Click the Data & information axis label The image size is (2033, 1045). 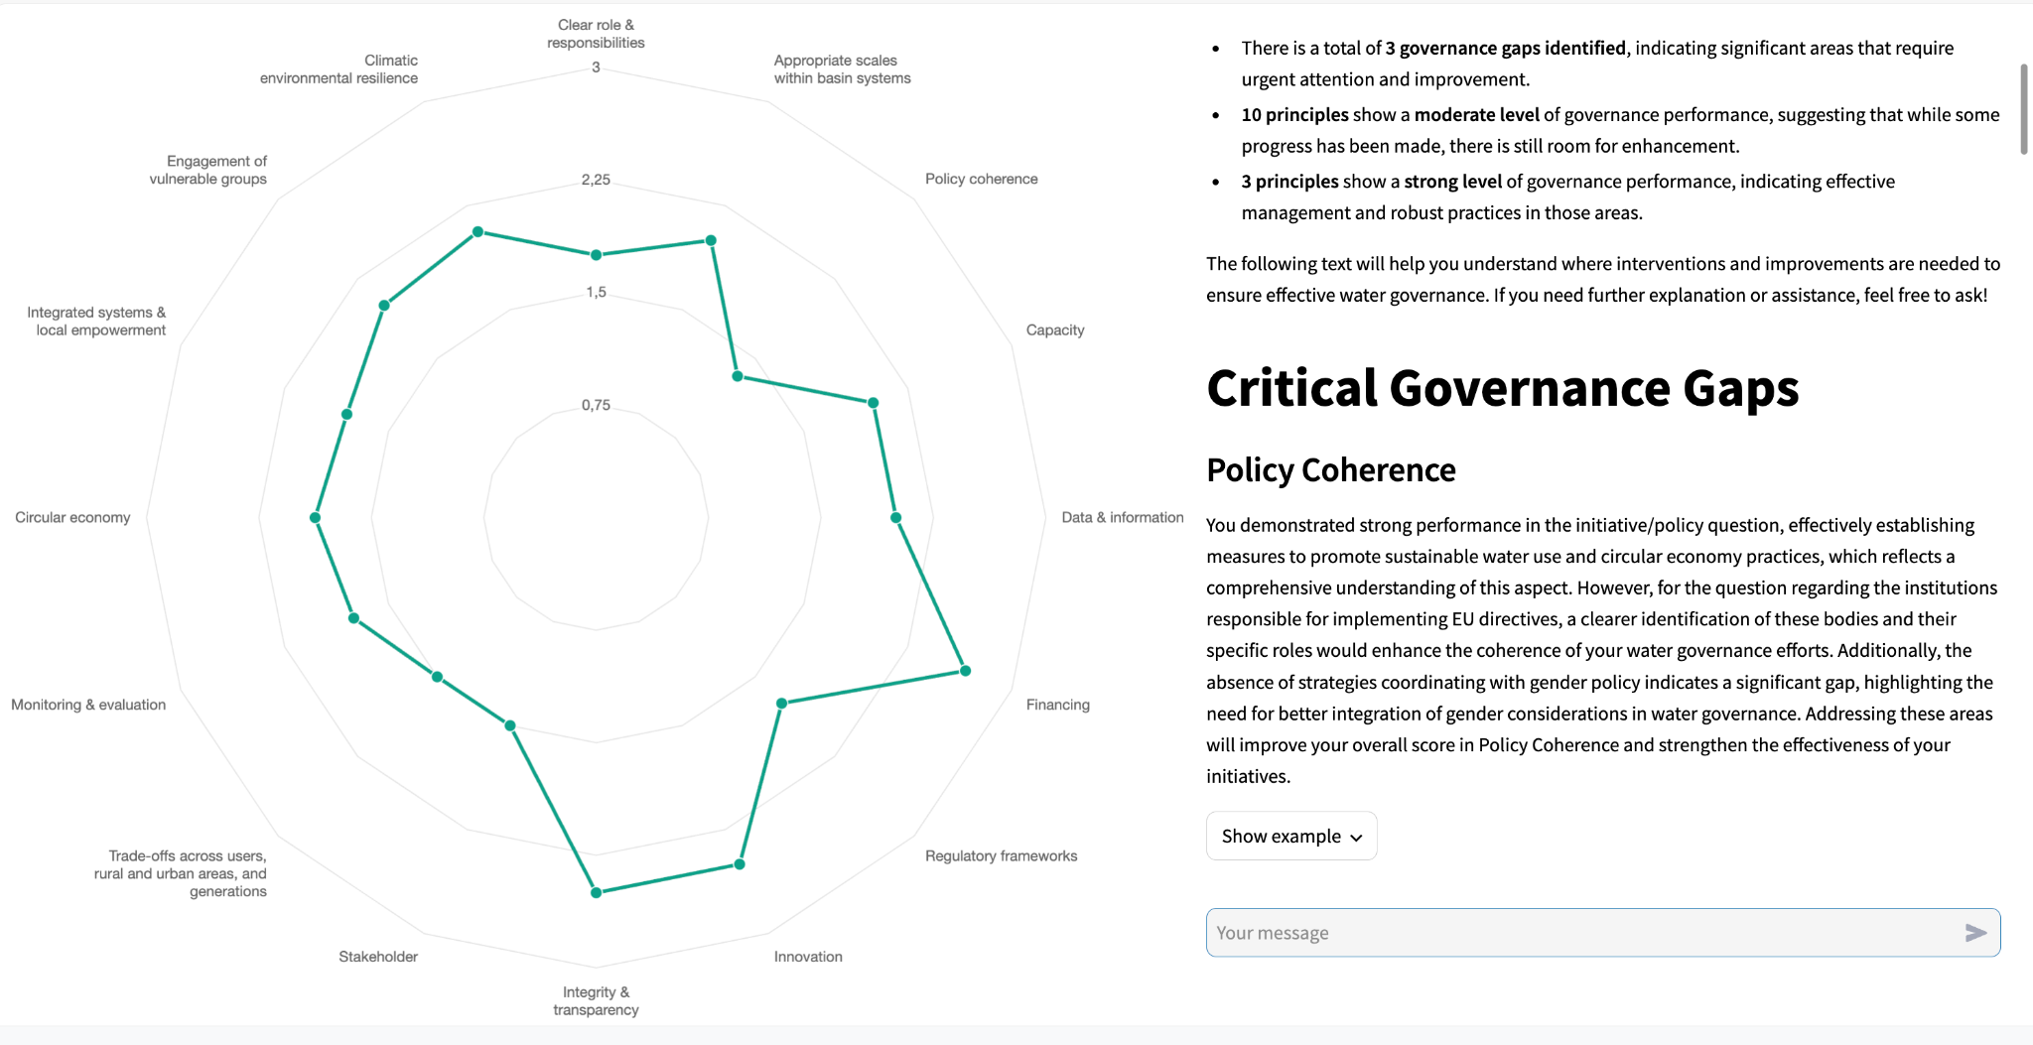(x=1122, y=518)
